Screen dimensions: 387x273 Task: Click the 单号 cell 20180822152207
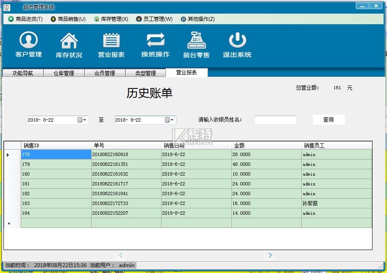point(126,213)
